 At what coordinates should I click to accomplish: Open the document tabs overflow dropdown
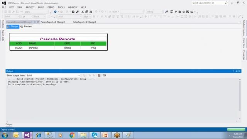pos(240,22)
